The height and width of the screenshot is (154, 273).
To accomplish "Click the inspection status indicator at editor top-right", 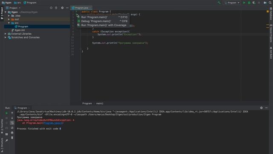I will click(267, 12).
